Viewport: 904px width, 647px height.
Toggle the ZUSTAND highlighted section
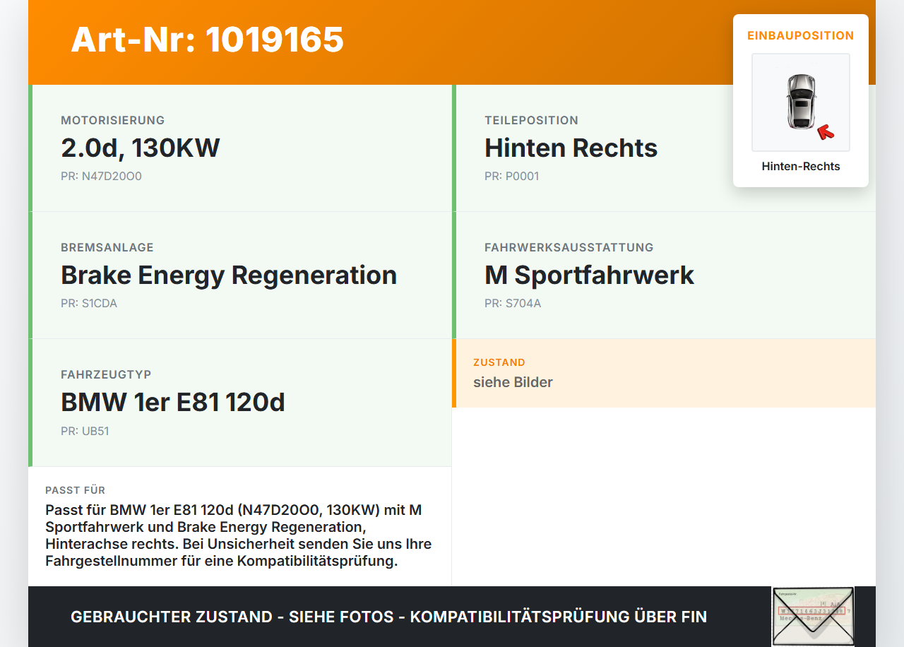point(664,374)
